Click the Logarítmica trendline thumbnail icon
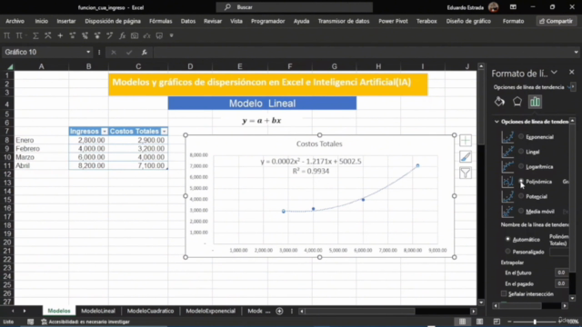Viewport: 582px width, 327px height. (507, 166)
